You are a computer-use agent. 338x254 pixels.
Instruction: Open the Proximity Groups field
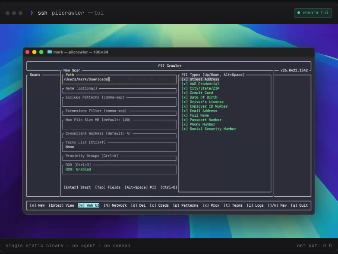tap(119, 158)
